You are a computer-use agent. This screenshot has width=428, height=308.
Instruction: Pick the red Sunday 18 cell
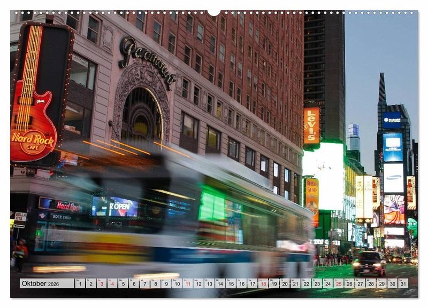(263, 283)
